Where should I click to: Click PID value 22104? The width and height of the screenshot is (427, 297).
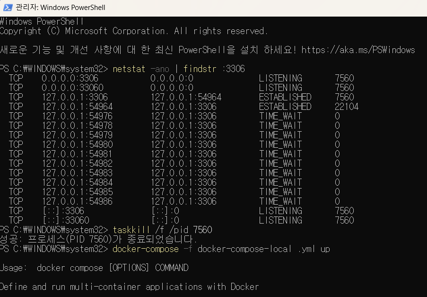[x=347, y=107]
